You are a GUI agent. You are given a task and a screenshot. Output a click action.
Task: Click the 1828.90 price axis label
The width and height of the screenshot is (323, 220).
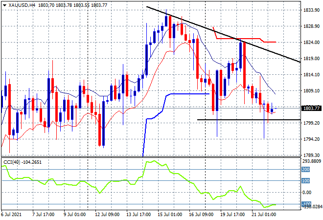[x=311, y=26]
